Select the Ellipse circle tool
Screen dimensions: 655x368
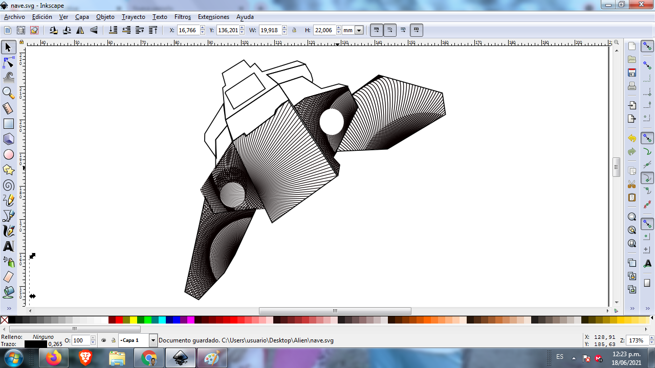pyautogui.click(x=8, y=154)
